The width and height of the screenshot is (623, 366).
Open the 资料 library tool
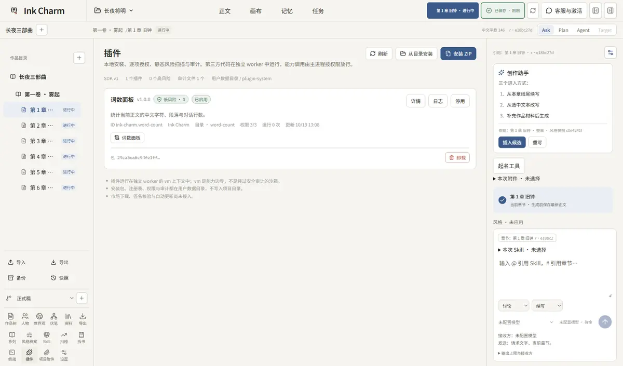[x=68, y=319]
